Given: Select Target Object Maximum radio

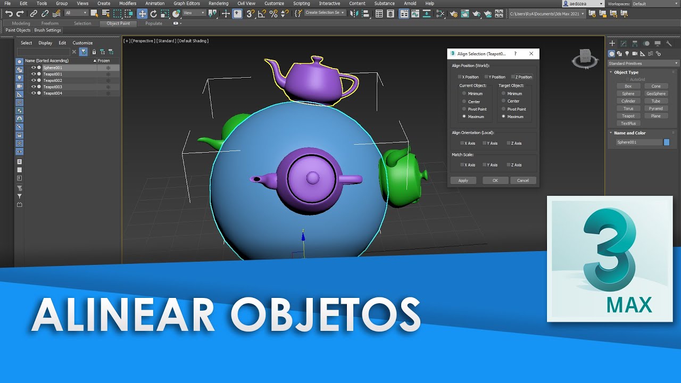Looking at the screenshot, I should [x=512, y=116].
